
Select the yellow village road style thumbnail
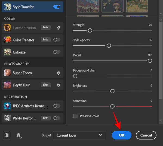pyautogui.click(x=137, y=6)
